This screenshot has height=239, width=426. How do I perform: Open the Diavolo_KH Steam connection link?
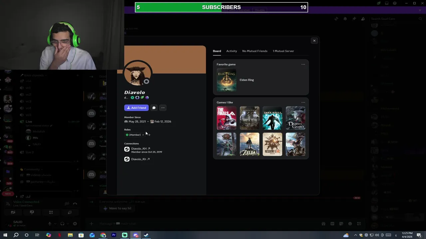click(x=140, y=149)
